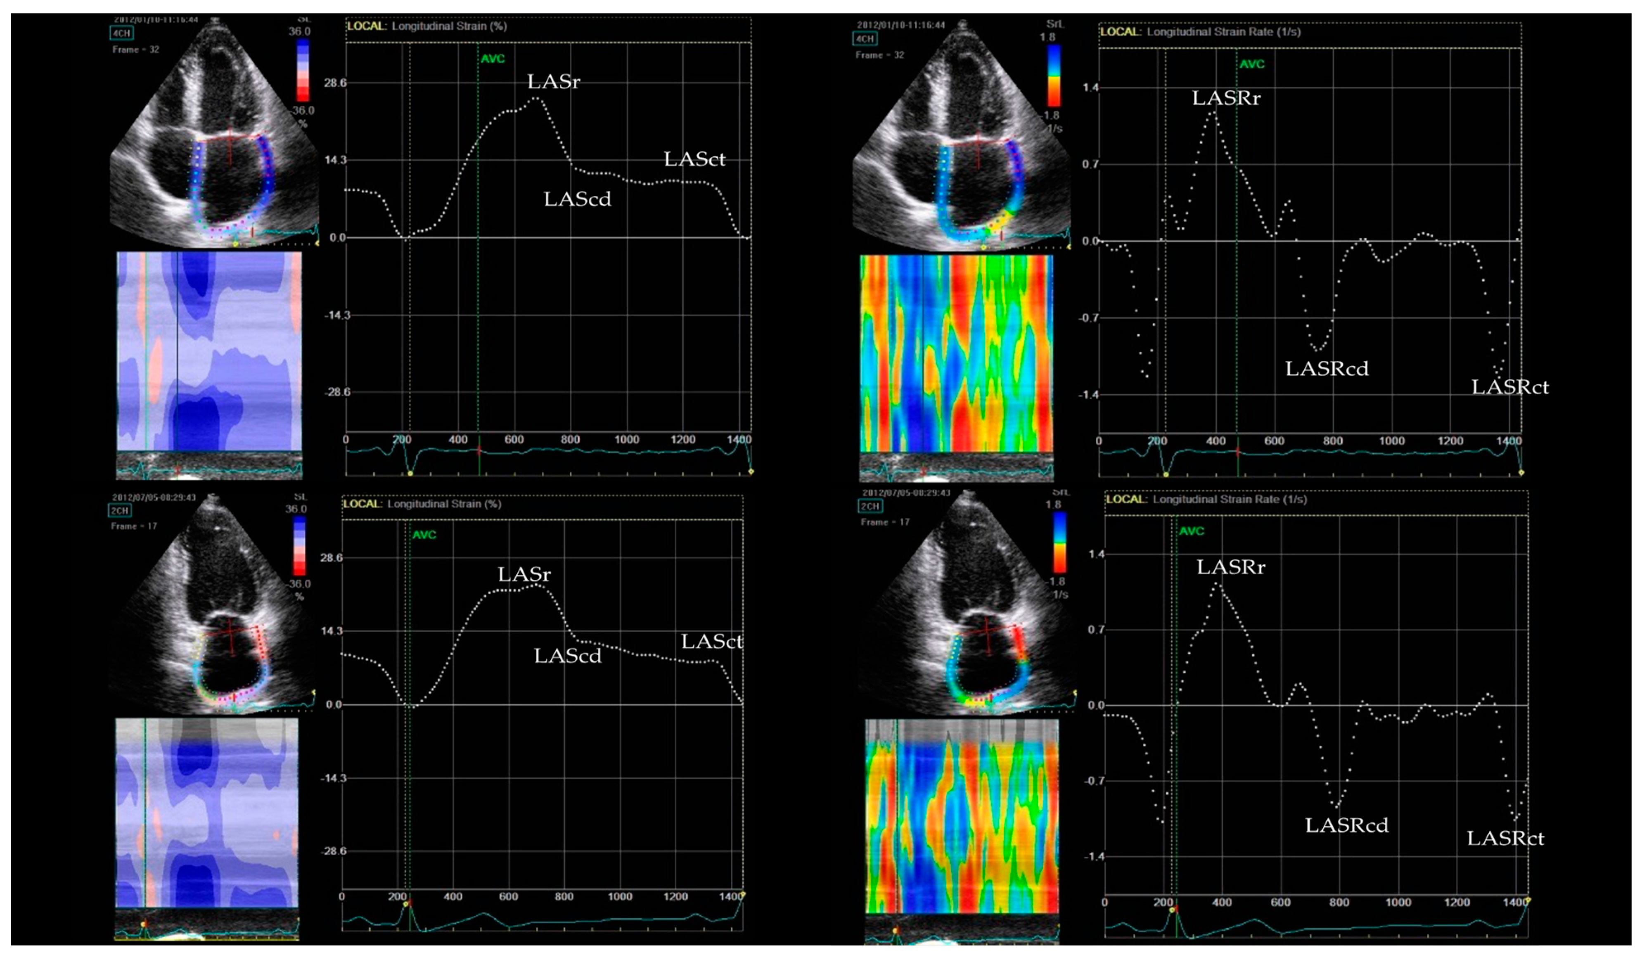Click the LASct label in the 4CH strain graph

point(694,159)
